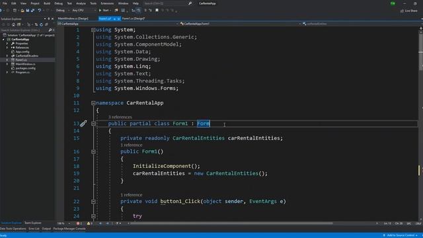Select packages.config in Solution Explorer

(25, 68)
